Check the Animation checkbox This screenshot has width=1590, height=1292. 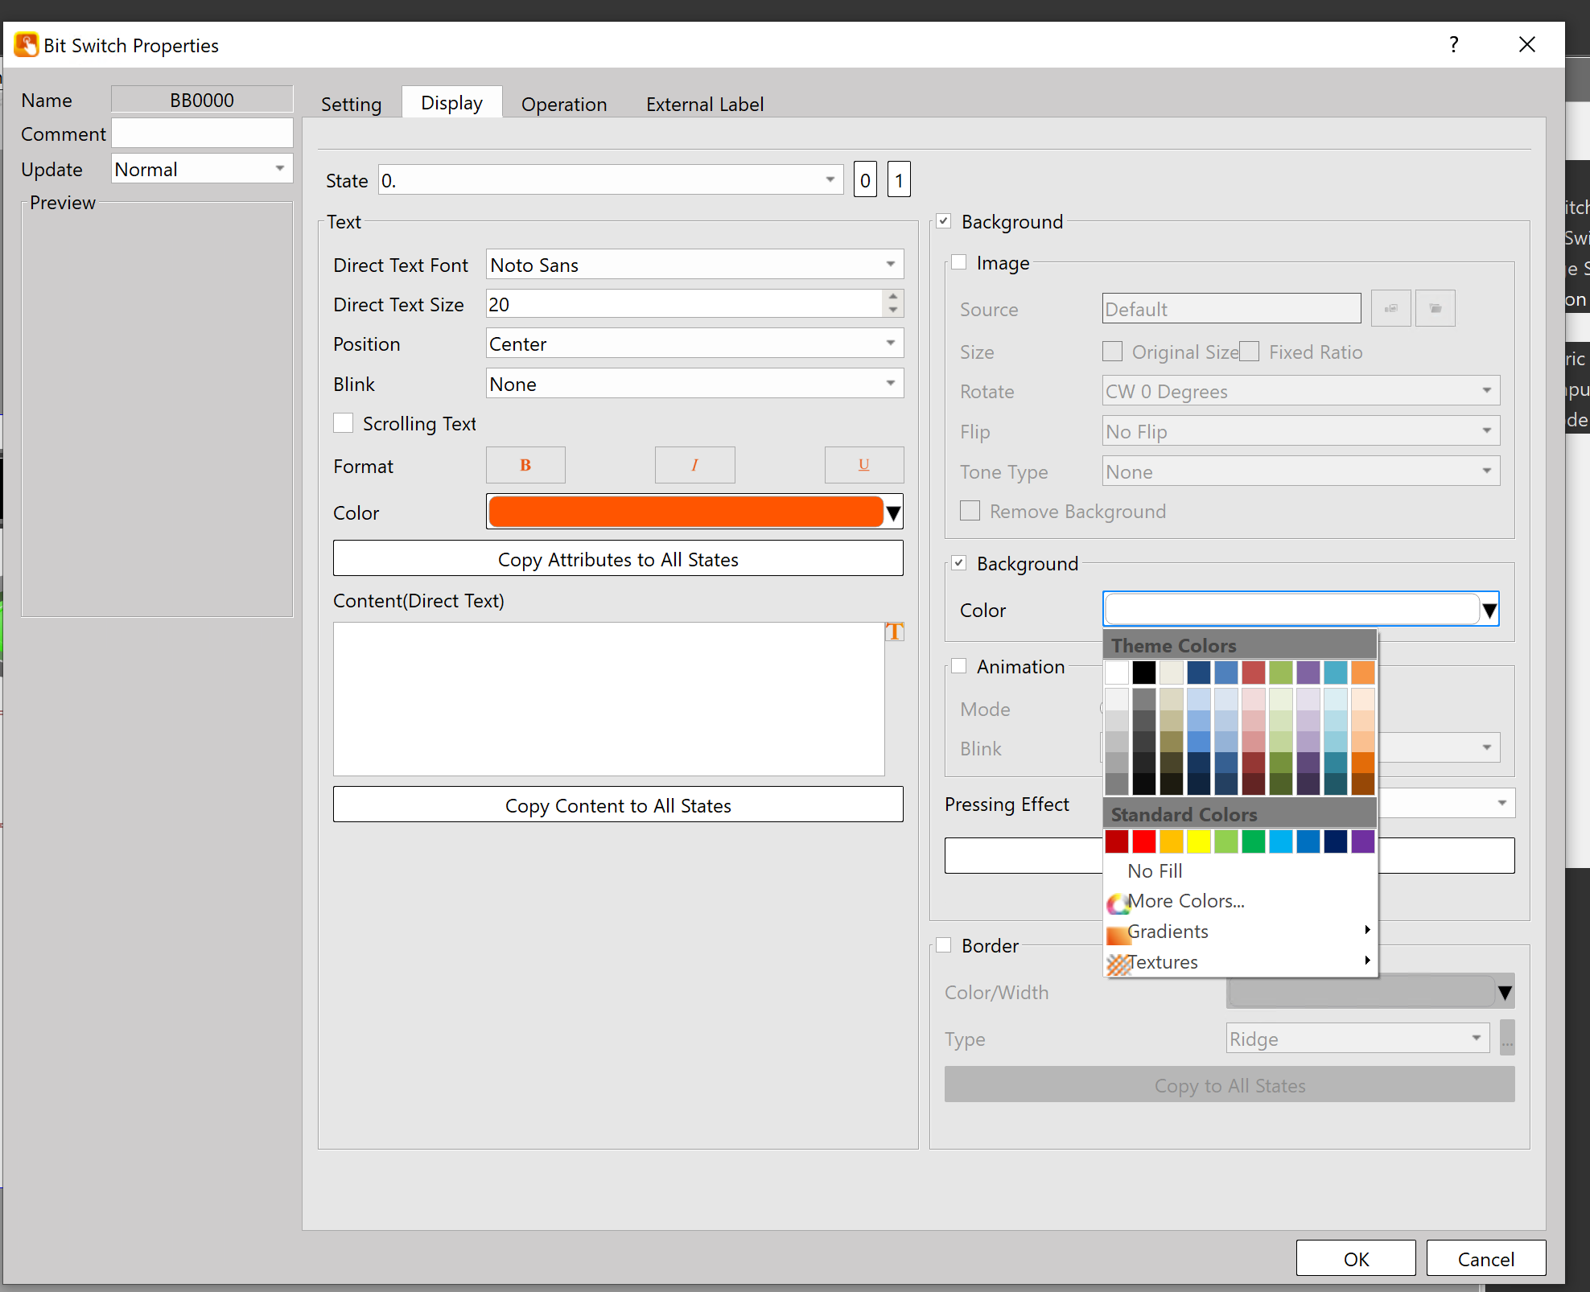[958, 666]
